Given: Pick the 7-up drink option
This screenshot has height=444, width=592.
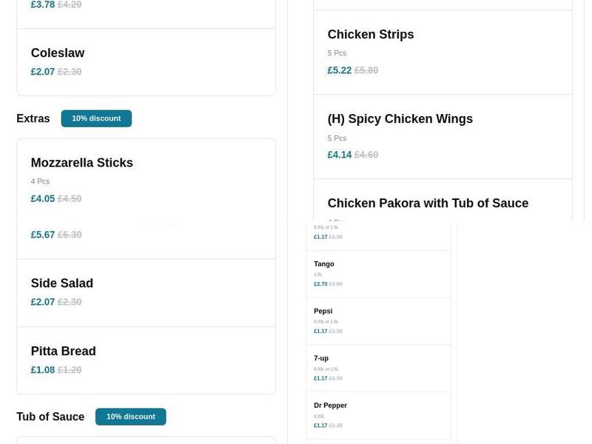Looking at the screenshot, I should [321, 357].
